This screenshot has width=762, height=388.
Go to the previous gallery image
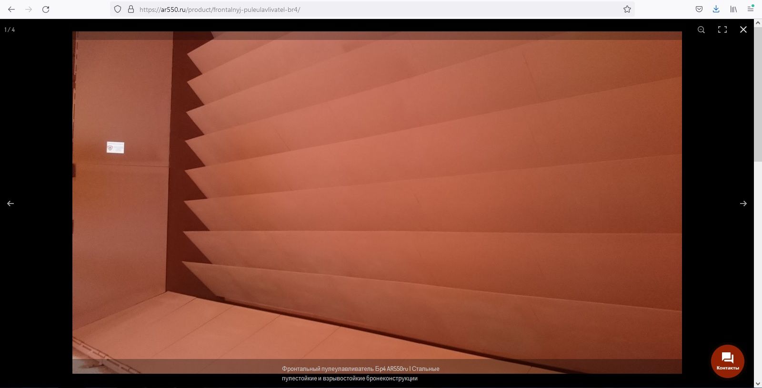tap(10, 204)
